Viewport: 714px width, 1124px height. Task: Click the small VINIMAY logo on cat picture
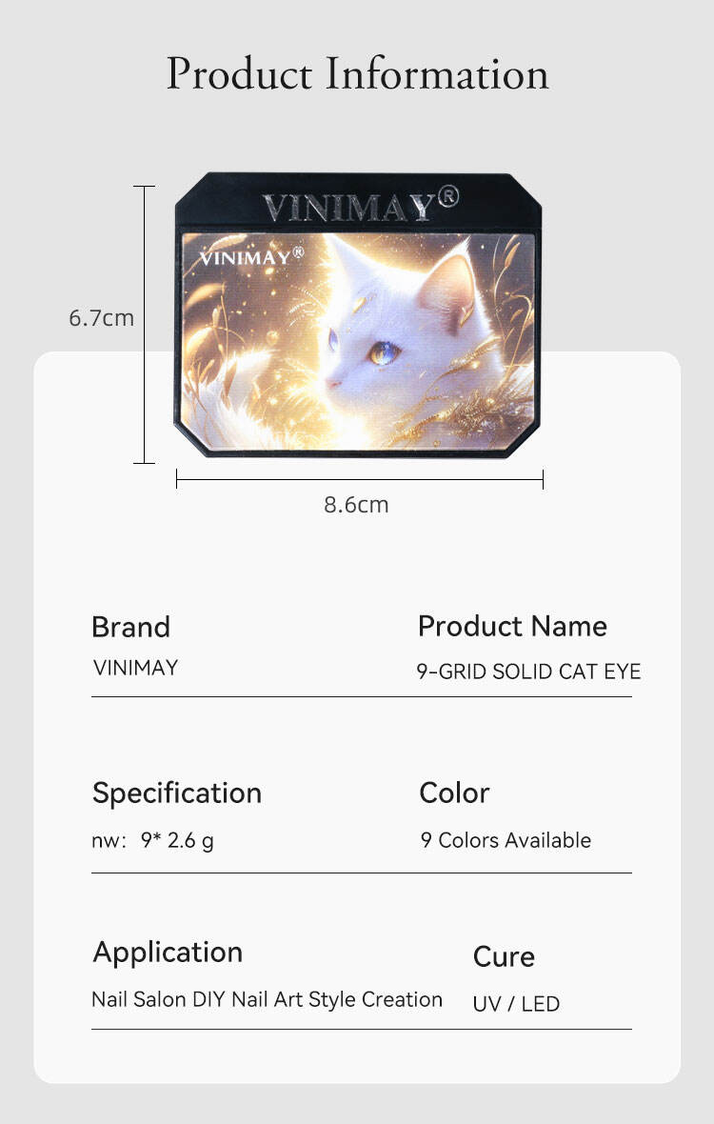click(251, 256)
